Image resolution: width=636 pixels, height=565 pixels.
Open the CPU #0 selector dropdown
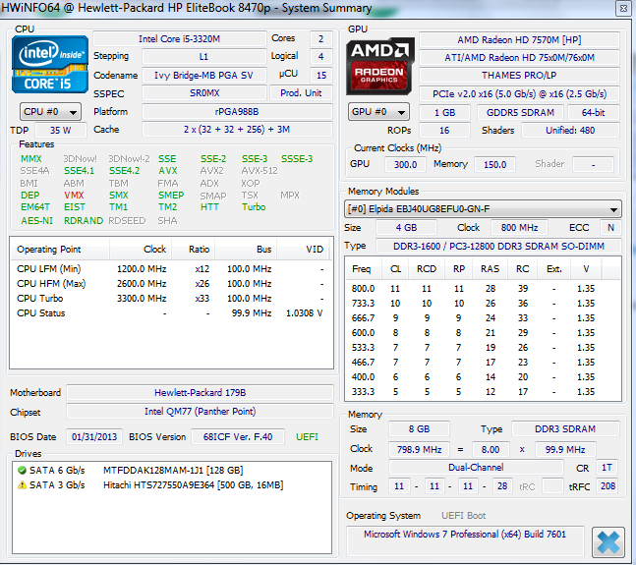(51, 111)
